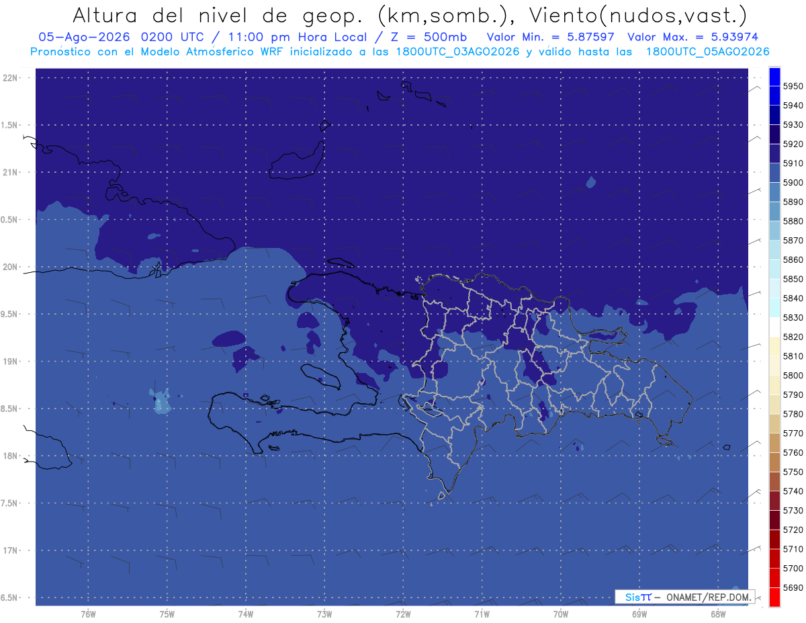Viewport: 806px width, 623px height.
Task: Click the 22N latitude label
Action: click(x=11, y=78)
